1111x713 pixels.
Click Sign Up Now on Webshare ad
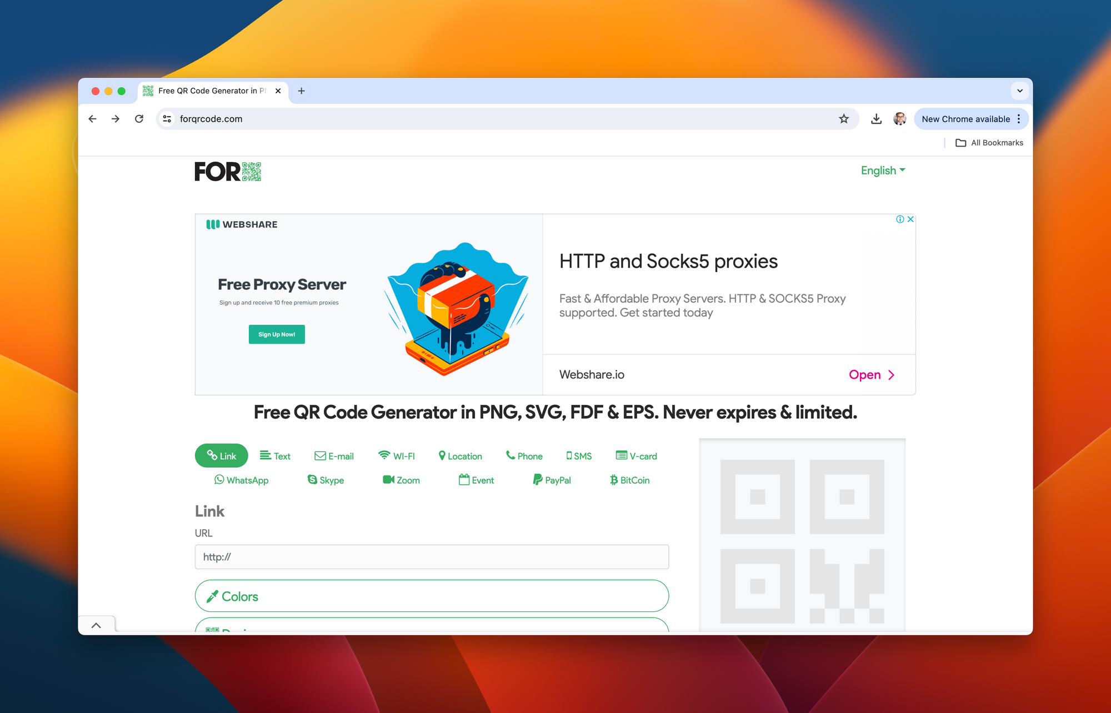pyautogui.click(x=277, y=334)
